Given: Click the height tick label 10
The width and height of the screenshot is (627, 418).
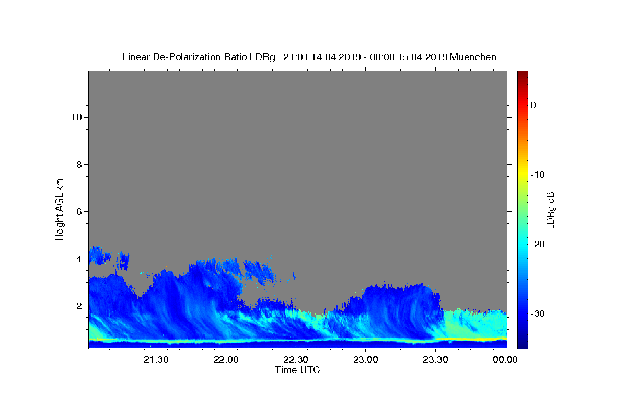Looking at the screenshot, I should tap(76, 117).
